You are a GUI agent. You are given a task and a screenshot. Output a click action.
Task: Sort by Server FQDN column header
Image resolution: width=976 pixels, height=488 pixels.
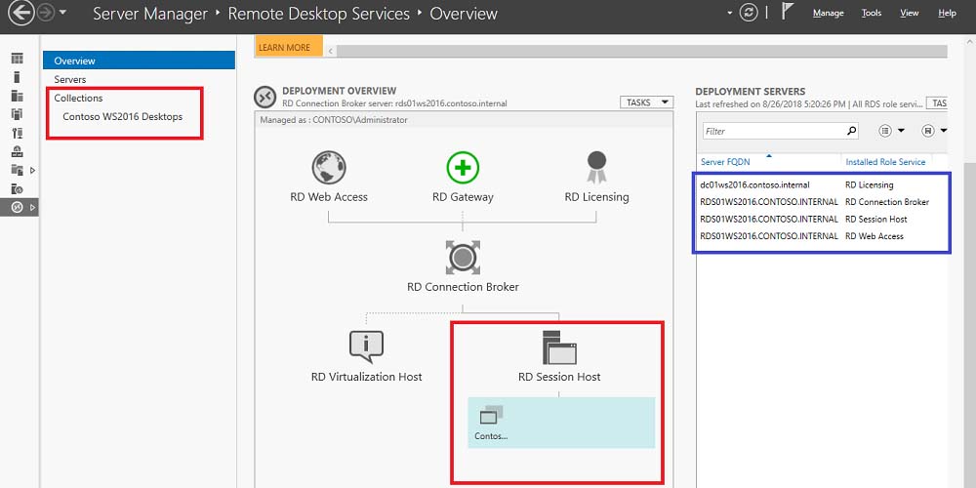point(725,162)
